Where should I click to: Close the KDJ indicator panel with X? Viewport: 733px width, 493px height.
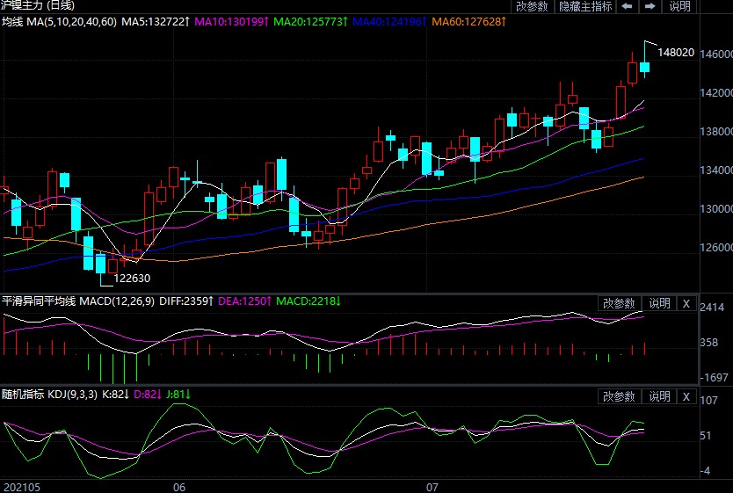[x=686, y=396]
